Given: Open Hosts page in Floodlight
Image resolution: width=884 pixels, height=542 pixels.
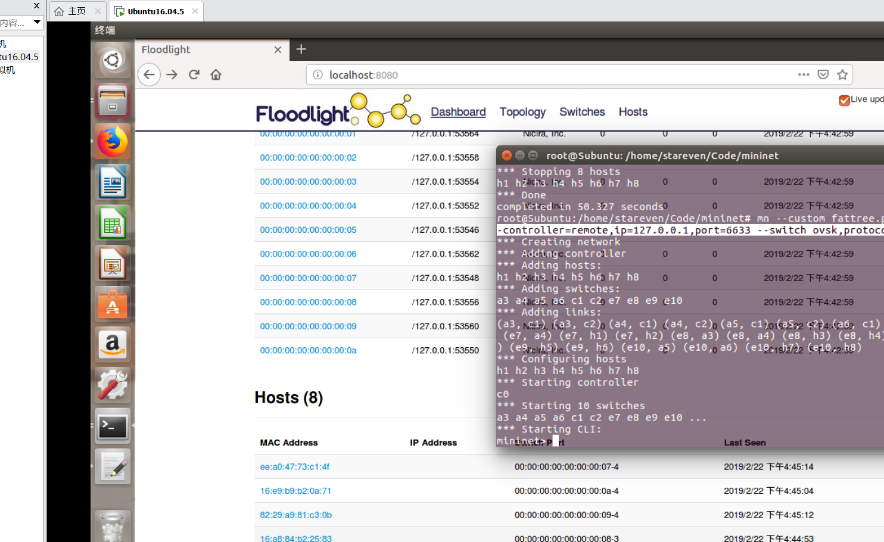Looking at the screenshot, I should pyautogui.click(x=633, y=112).
